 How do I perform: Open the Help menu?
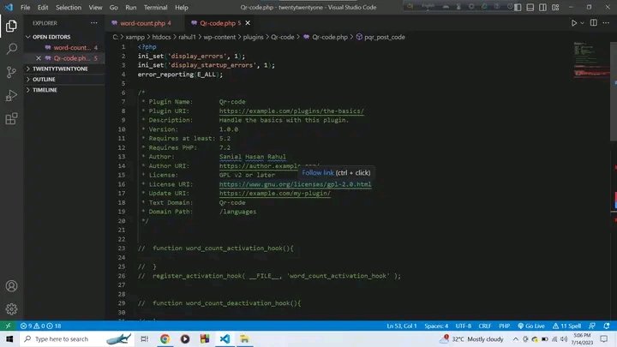[x=182, y=8]
